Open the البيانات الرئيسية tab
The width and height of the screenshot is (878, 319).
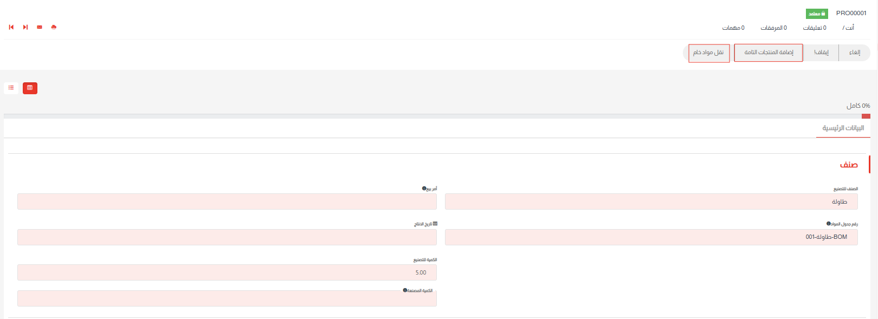pos(843,128)
